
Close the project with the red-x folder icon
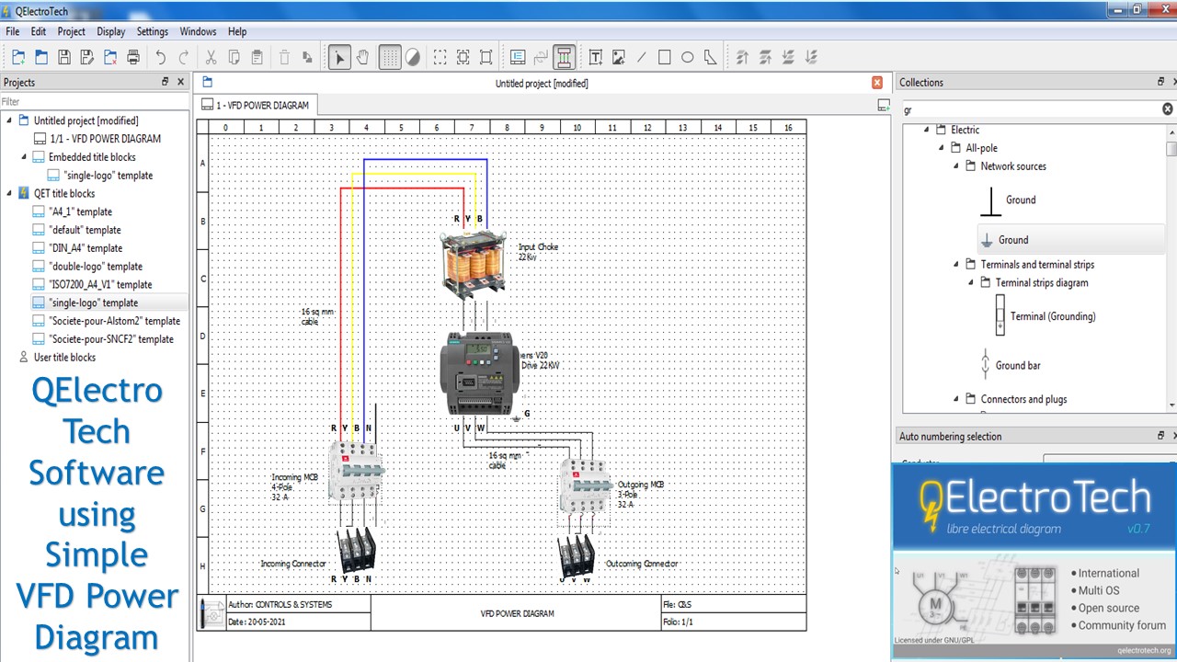[x=110, y=57]
